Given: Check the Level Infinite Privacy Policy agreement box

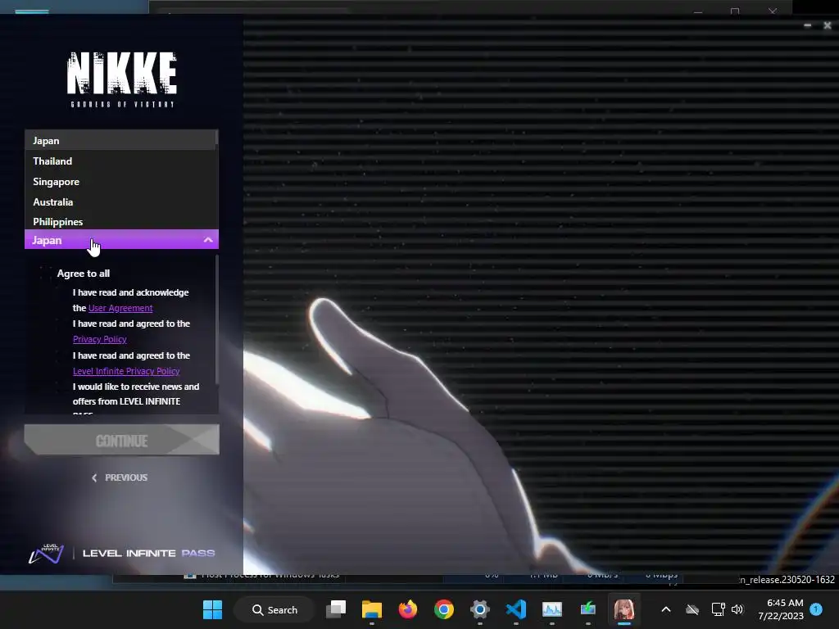Looking at the screenshot, I should click(62, 355).
